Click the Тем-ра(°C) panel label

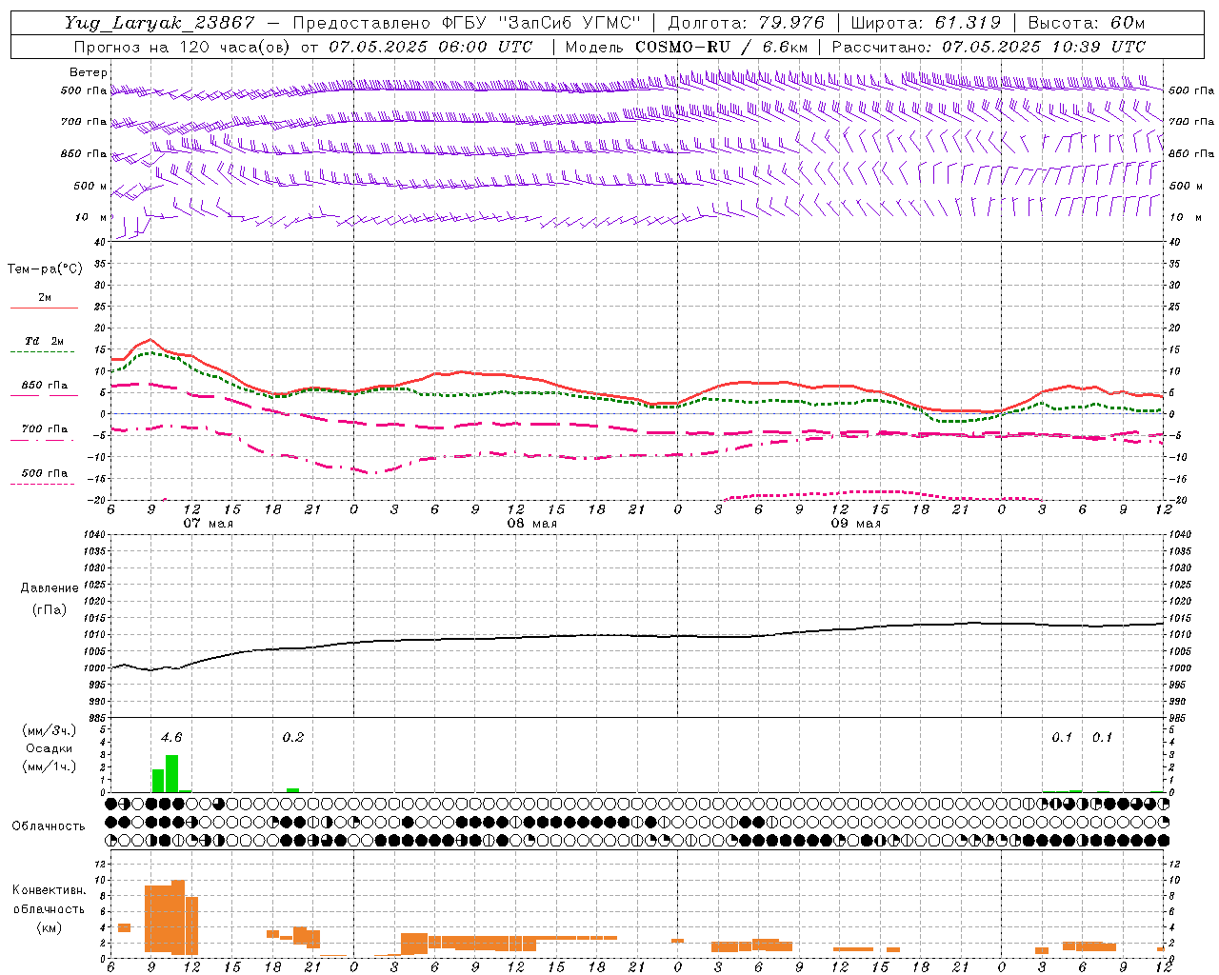tap(45, 269)
